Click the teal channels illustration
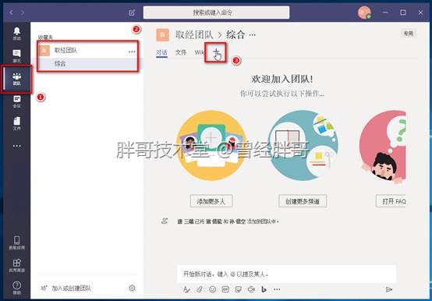This screenshot has height=301, width=432. point(303,145)
